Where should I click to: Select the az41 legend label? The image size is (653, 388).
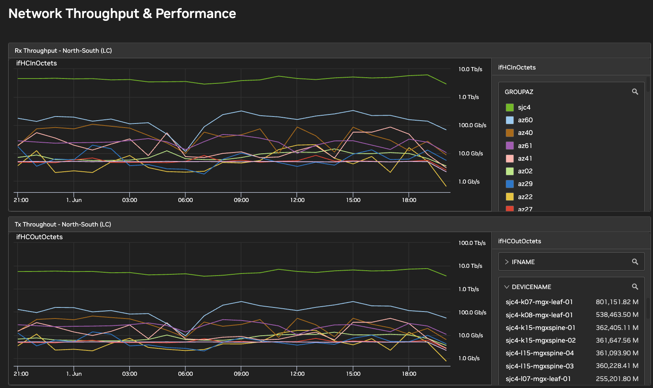tap(525, 159)
